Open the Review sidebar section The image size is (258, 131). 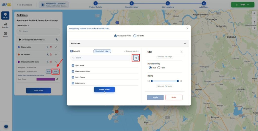coord(5,35)
